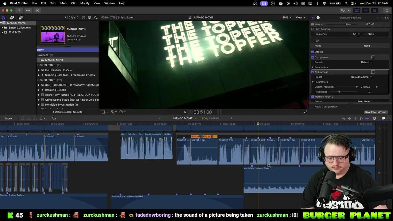Image resolution: width=393 pixels, height=221 pixels.
Task: Adjust the Volume slider
Action: click(346, 24)
